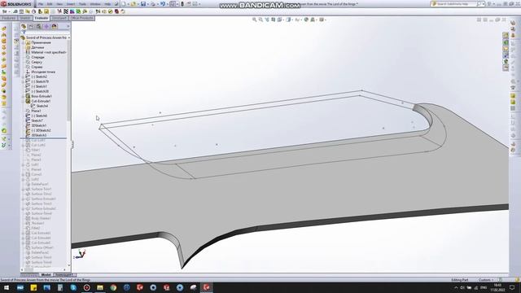Select the Evaluate tab
Viewport: 521px width, 293px height.
(x=42, y=18)
